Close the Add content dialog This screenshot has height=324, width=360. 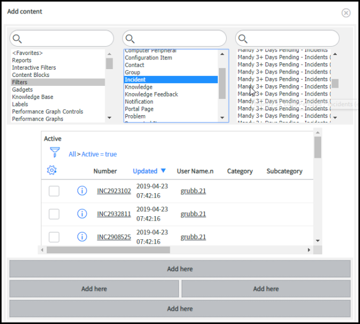[x=346, y=13]
